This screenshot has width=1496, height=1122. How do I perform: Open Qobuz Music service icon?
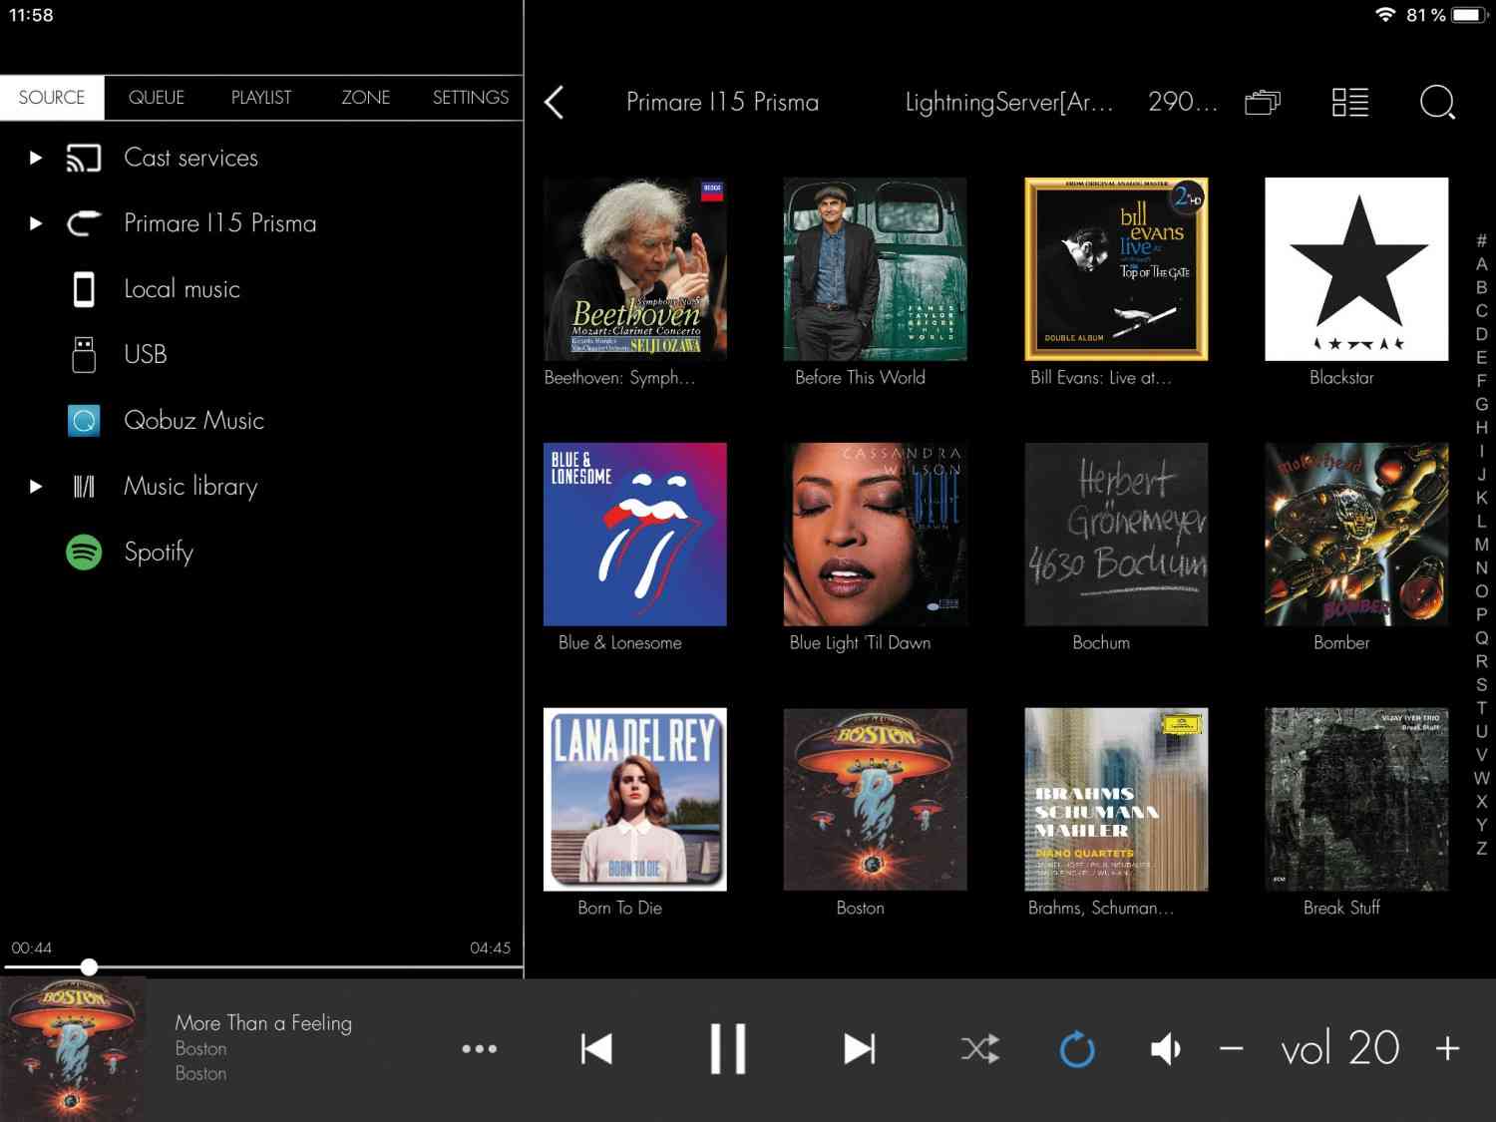tap(84, 421)
